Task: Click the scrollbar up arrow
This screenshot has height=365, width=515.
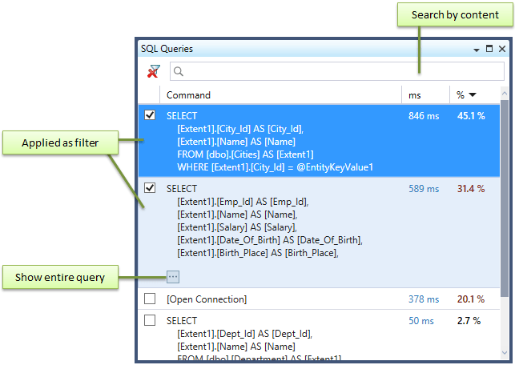Action: [x=505, y=94]
